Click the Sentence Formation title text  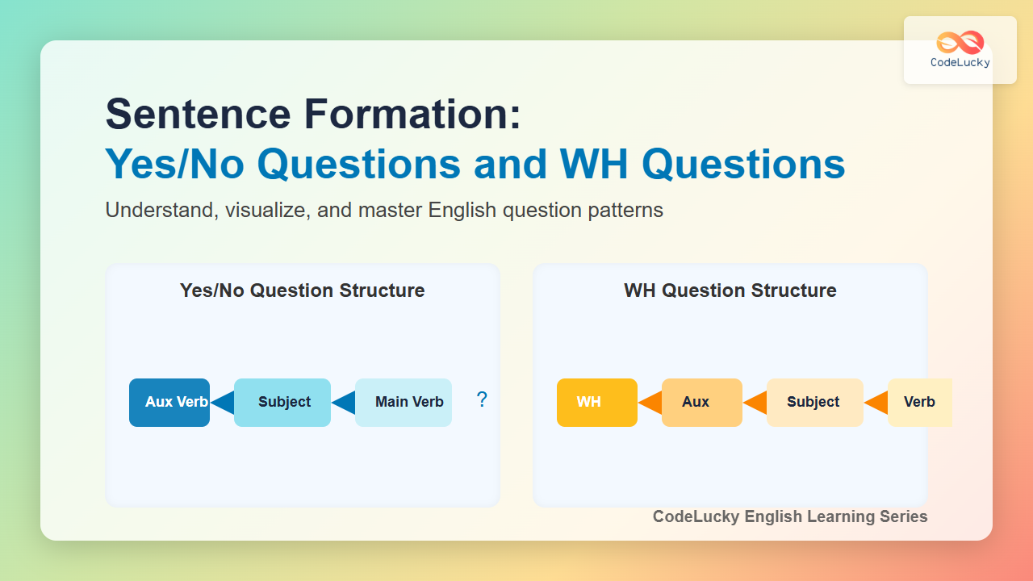[313, 114]
